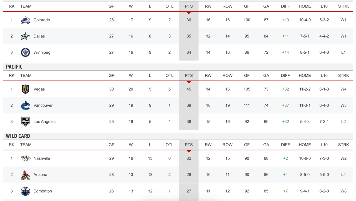Click the Vegas Golden Knights logo
The height and width of the screenshot is (201, 356).
coord(25,89)
